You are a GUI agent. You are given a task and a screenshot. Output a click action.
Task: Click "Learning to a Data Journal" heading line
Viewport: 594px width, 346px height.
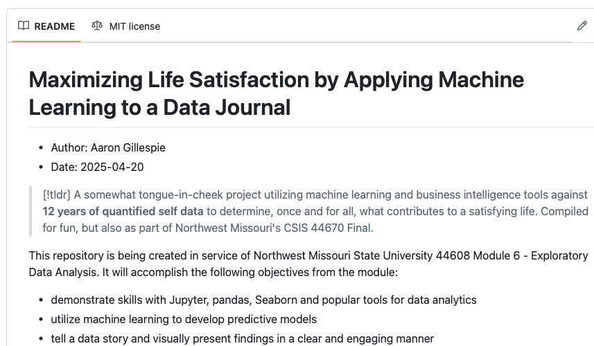159,107
